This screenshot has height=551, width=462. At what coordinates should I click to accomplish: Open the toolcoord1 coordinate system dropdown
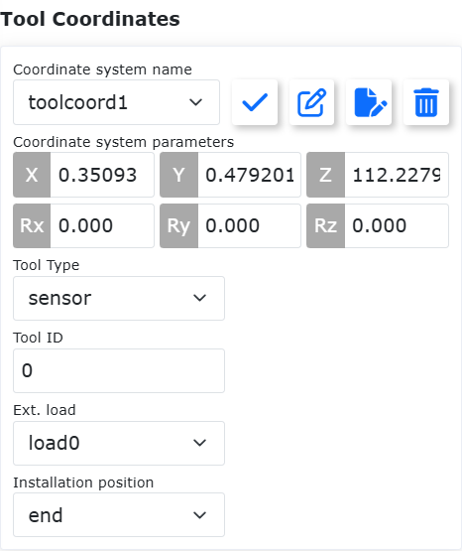point(116,102)
